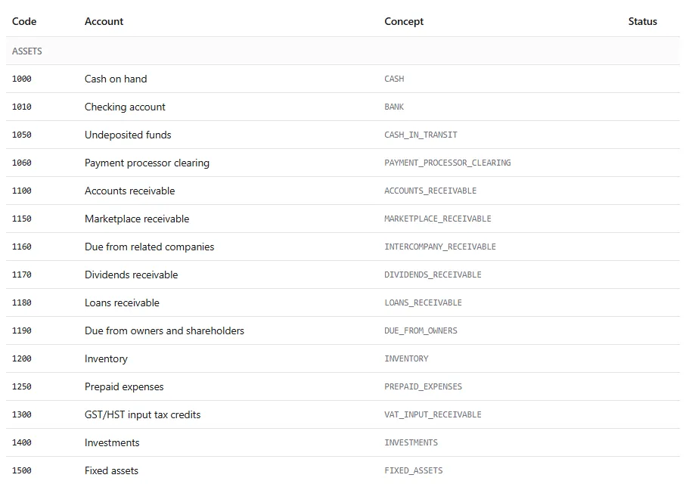The height and width of the screenshot is (484, 686).
Task: Click the PAYMENT_PROCESSOR_CLEARING concept
Action: click(447, 163)
